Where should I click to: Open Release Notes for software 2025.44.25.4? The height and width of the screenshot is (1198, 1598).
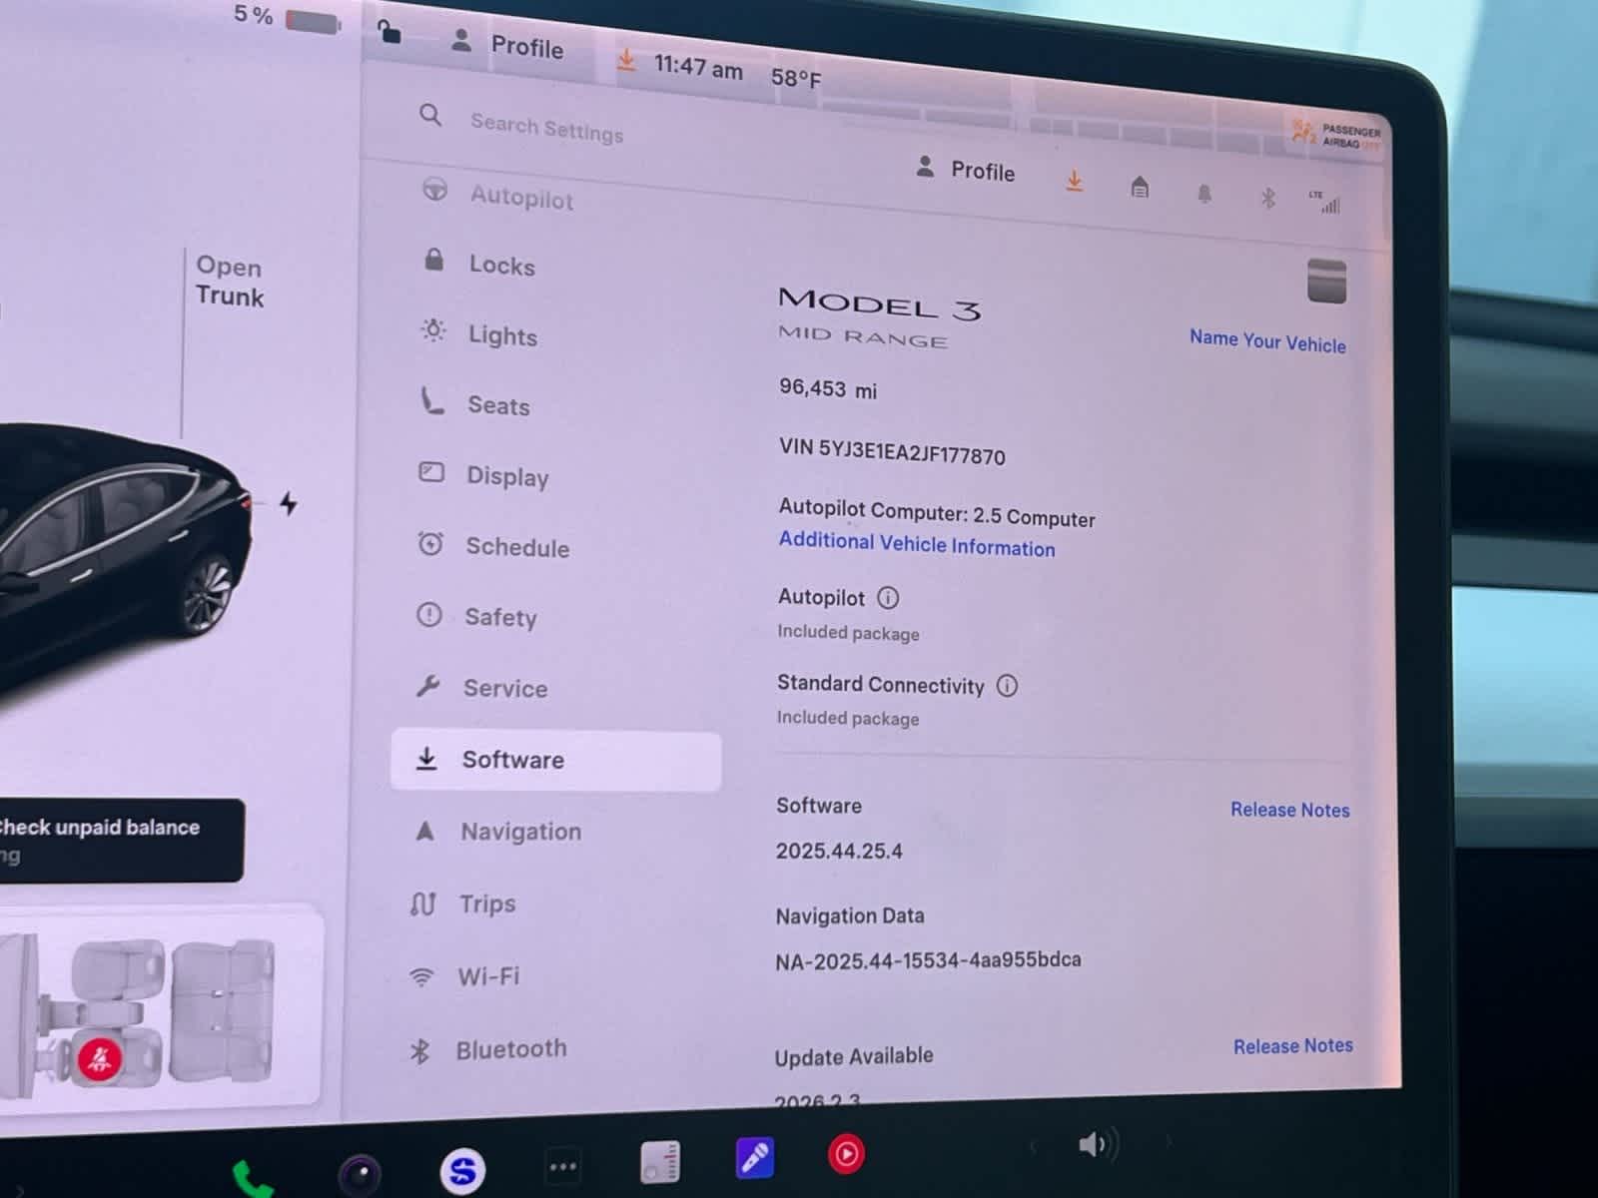1289,810
